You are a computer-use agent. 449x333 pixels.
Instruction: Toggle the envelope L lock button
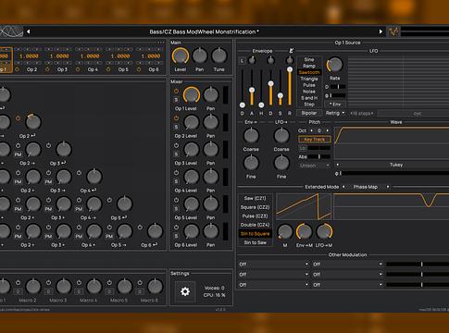[x=243, y=60]
